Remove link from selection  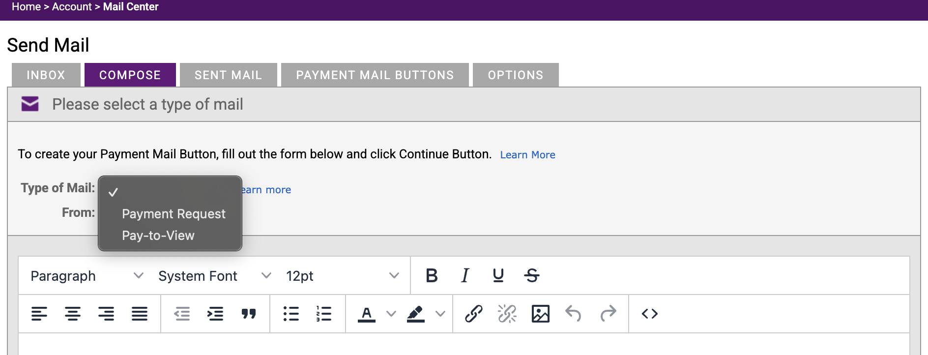coord(507,314)
